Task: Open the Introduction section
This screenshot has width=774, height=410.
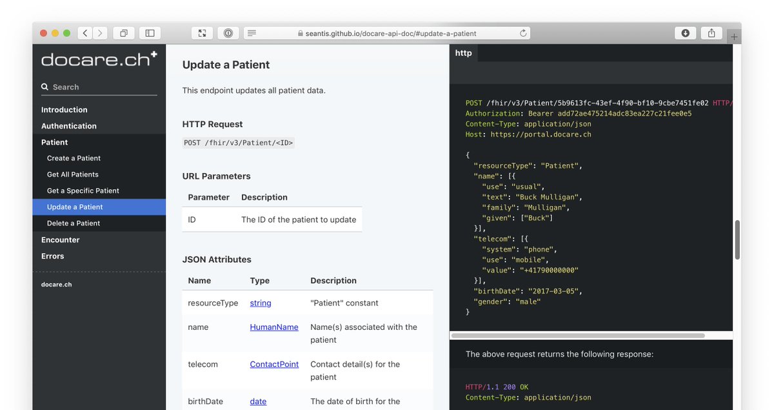Action: tap(64, 110)
